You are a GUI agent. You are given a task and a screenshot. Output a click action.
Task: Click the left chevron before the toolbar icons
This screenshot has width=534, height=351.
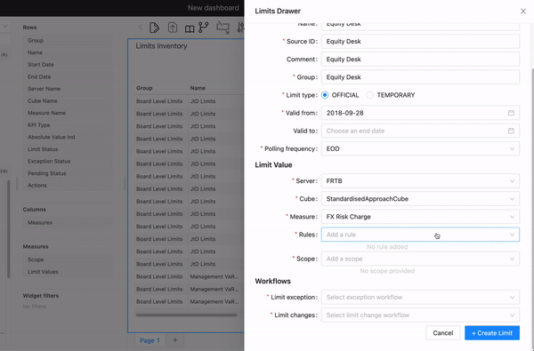[141, 28]
